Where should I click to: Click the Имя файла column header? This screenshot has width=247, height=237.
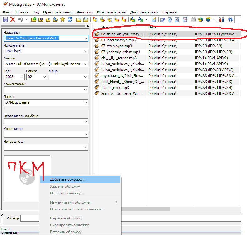123,27
